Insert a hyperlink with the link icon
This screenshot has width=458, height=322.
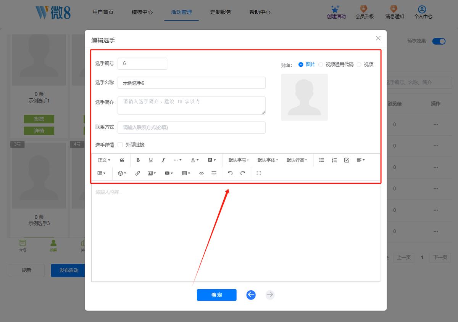(138, 173)
